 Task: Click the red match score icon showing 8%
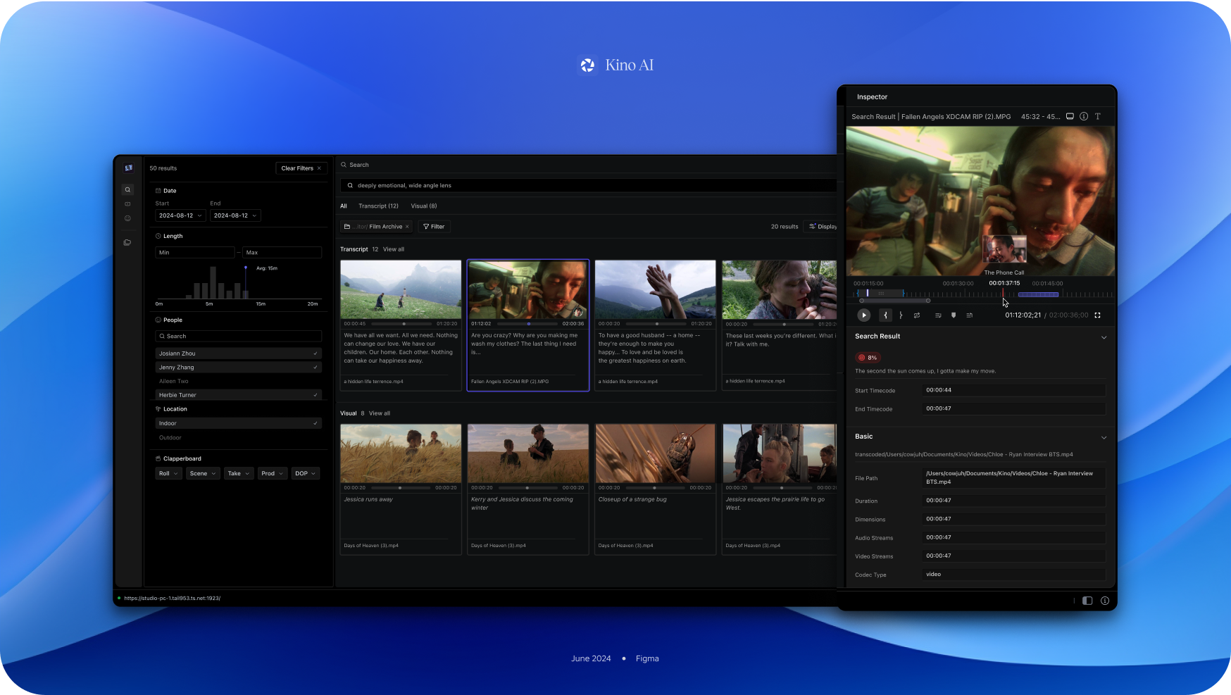coord(861,358)
